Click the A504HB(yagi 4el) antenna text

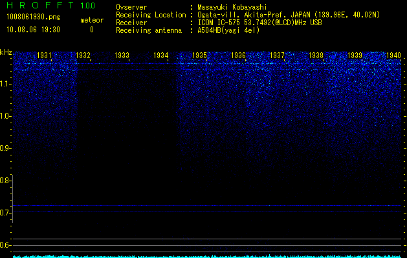tap(228, 30)
